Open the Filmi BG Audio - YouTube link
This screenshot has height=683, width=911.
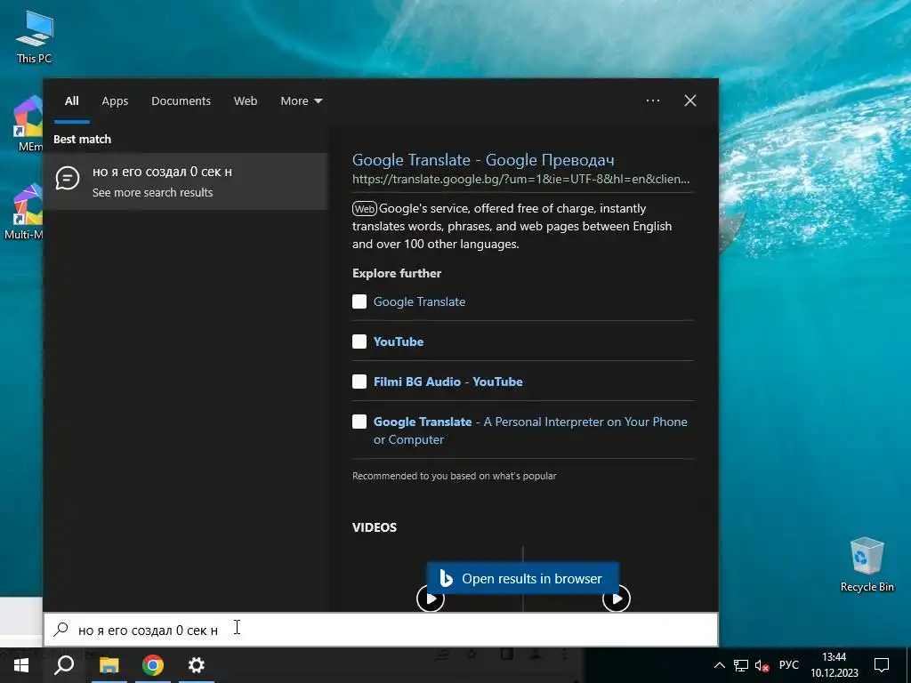click(x=448, y=382)
